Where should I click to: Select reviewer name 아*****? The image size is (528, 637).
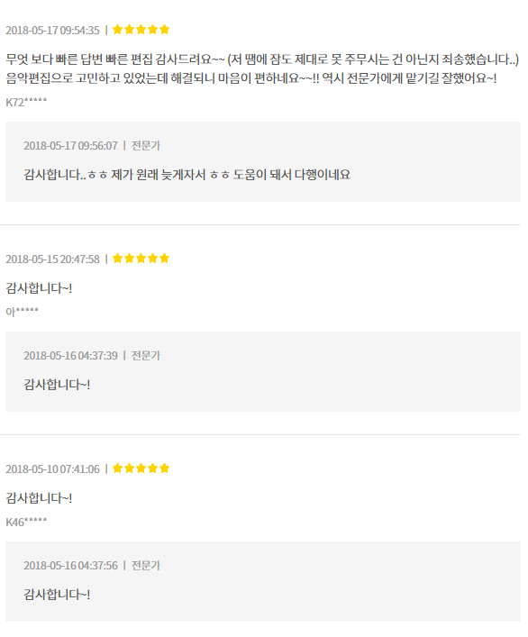[x=22, y=312]
